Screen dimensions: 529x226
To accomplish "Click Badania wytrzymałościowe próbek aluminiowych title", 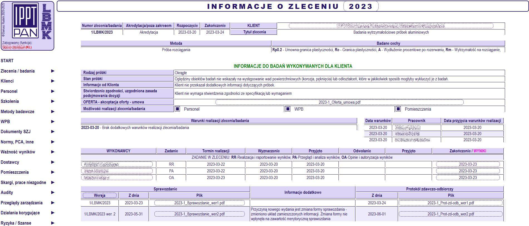I will (391, 32).
